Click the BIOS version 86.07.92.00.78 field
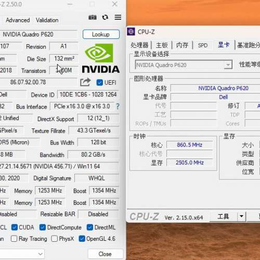The width and height of the screenshot is (260, 260). click(38, 82)
